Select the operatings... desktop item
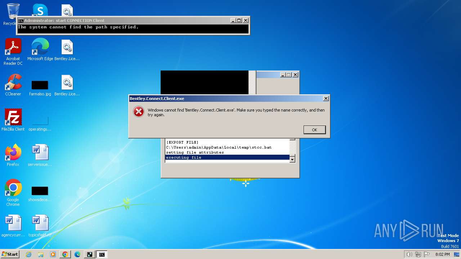461x259 pixels. (40, 123)
